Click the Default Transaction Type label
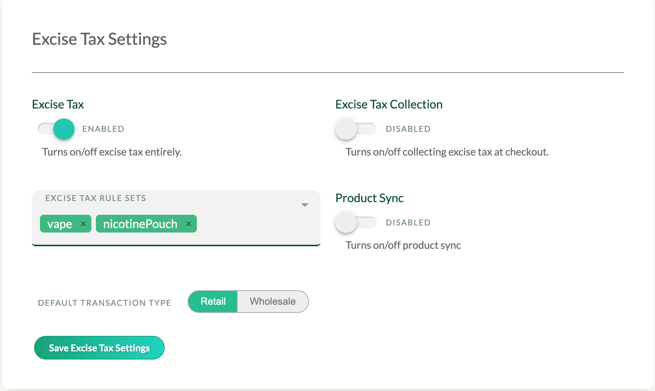 tap(104, 303)
